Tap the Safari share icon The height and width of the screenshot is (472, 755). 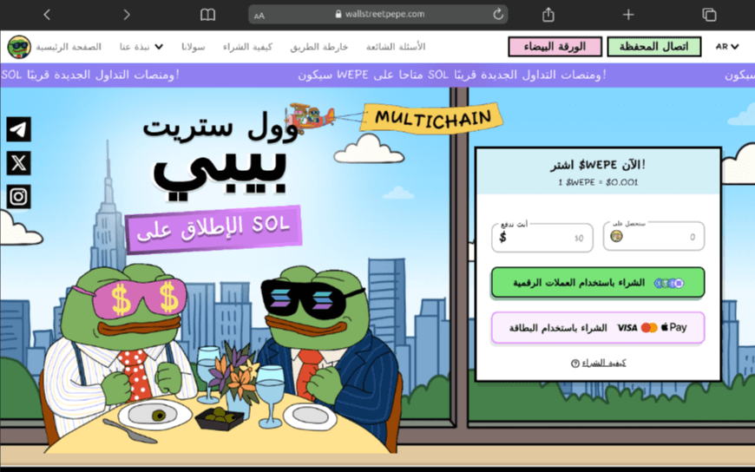click(548, 15)
